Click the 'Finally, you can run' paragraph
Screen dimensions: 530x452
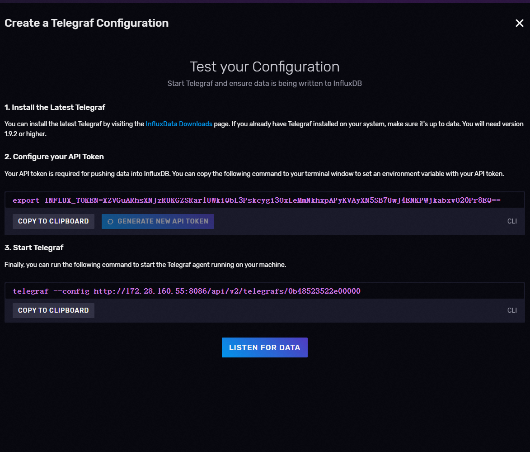pos(145,265)
